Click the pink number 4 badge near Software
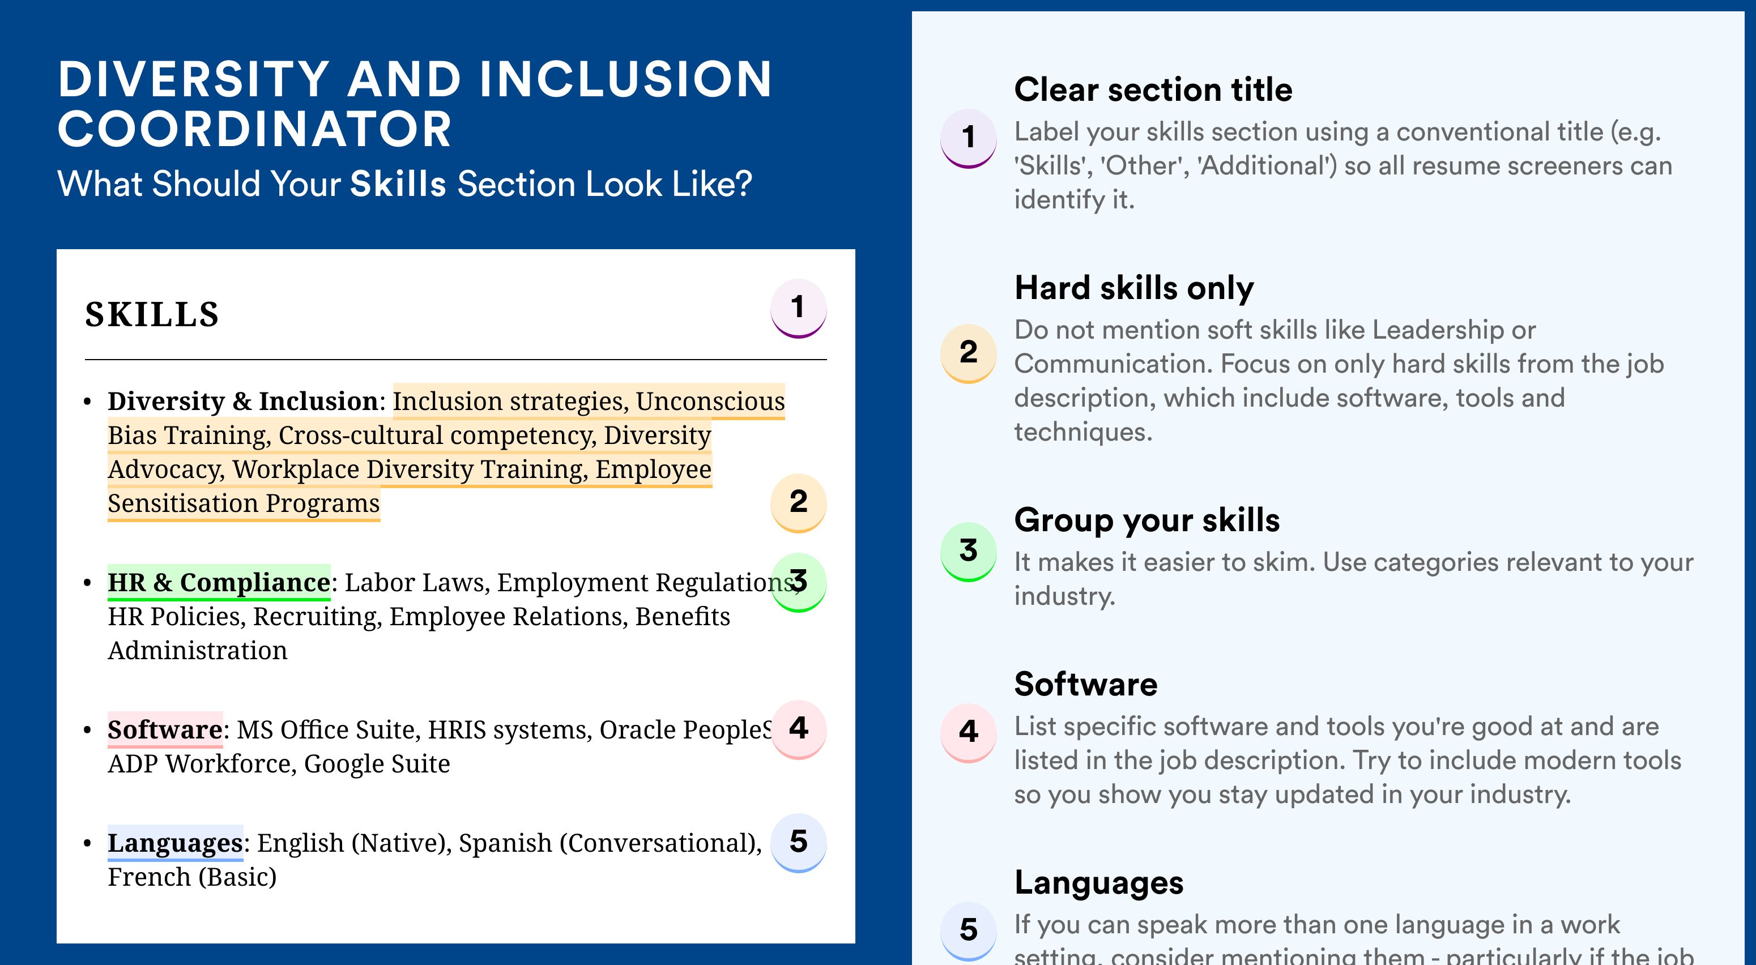This screenshot has height=965, width=1756. coord(798,729)
